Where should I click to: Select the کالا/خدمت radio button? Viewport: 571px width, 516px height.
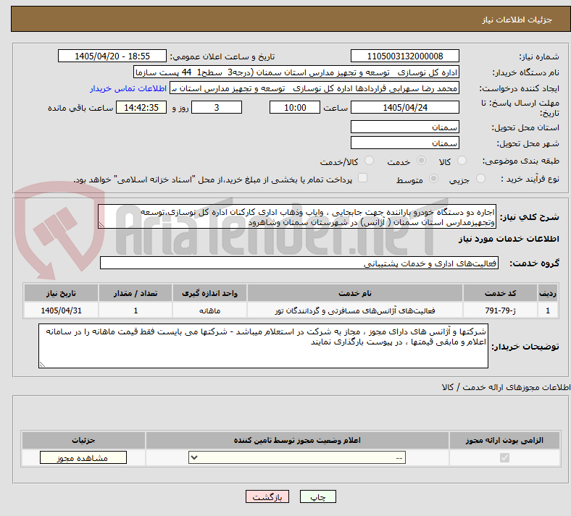(x=369, y=161)
